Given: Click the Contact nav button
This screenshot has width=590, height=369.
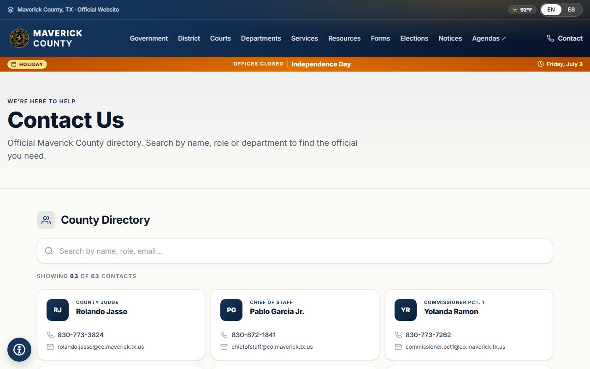Looking at the screenshot, I should tap(565, 38).
